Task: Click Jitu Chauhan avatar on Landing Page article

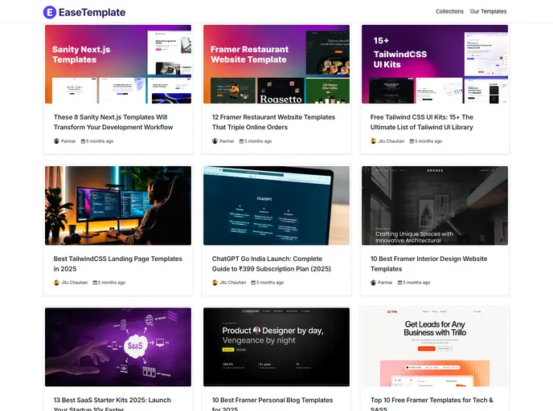Action: [x=56, y=283]
